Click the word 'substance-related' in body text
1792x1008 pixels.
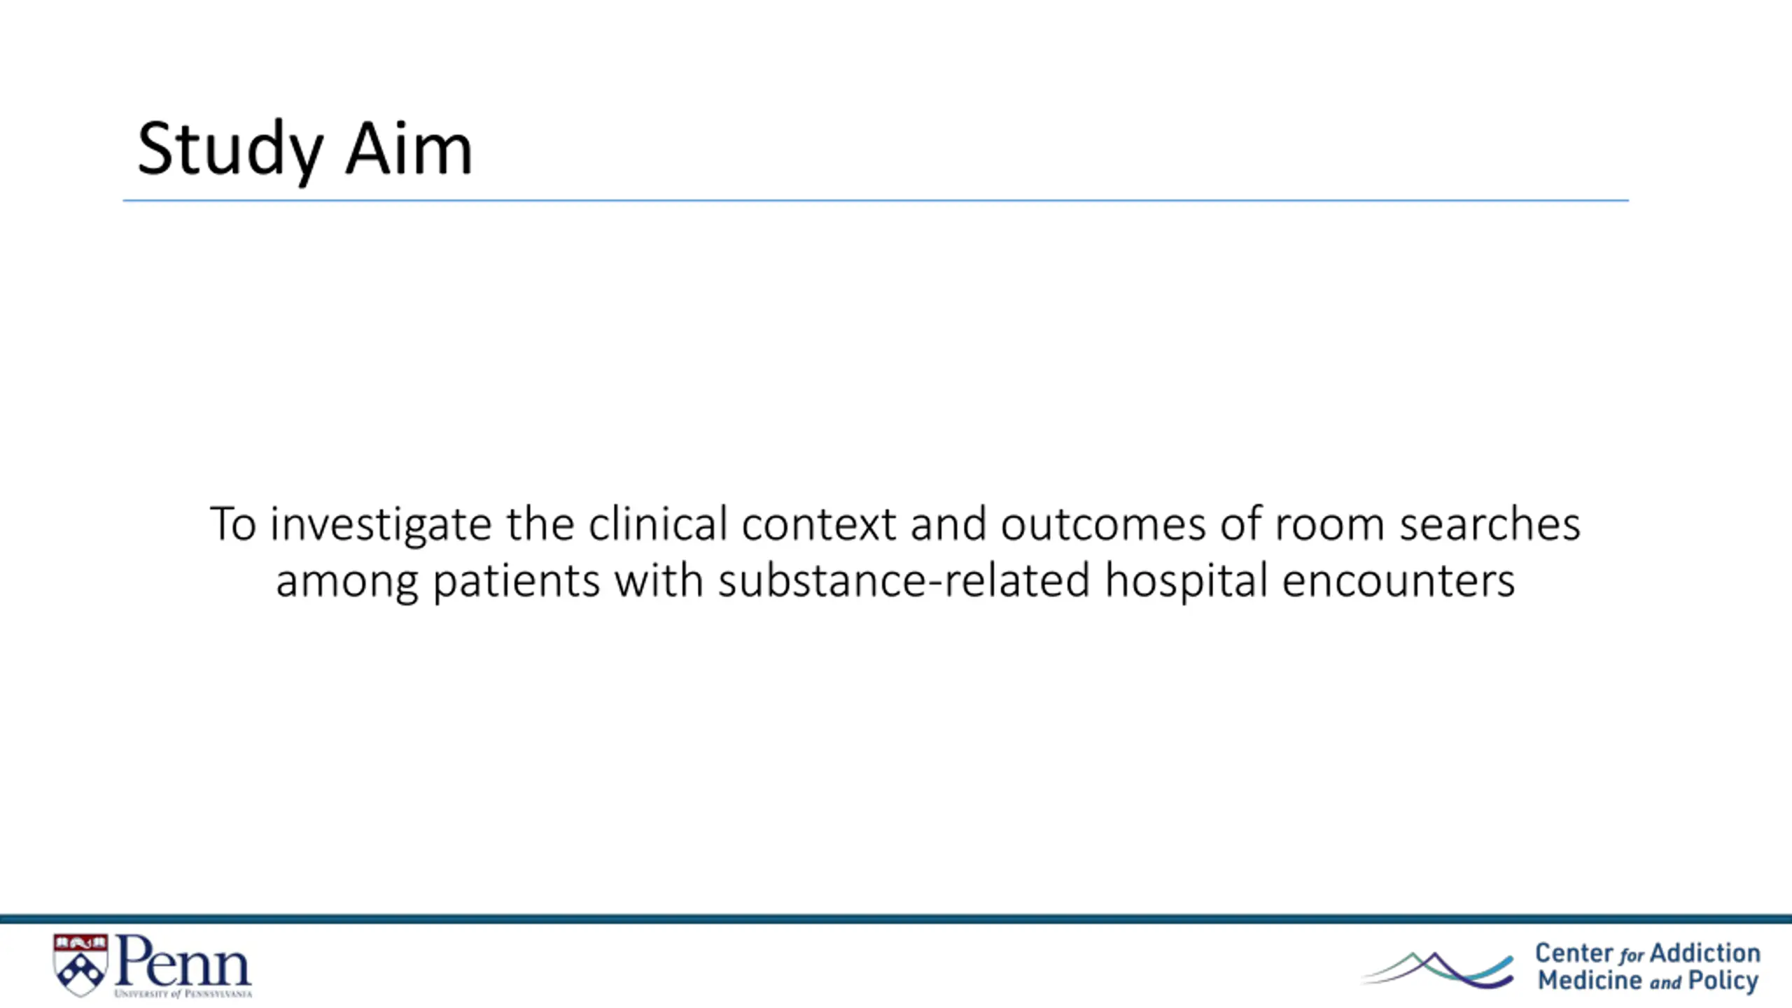click(904, 580)
